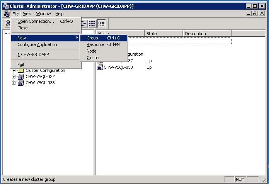Open the View menu
The height and width of the screenshot is (194, 269).
(x=27, y=14)
